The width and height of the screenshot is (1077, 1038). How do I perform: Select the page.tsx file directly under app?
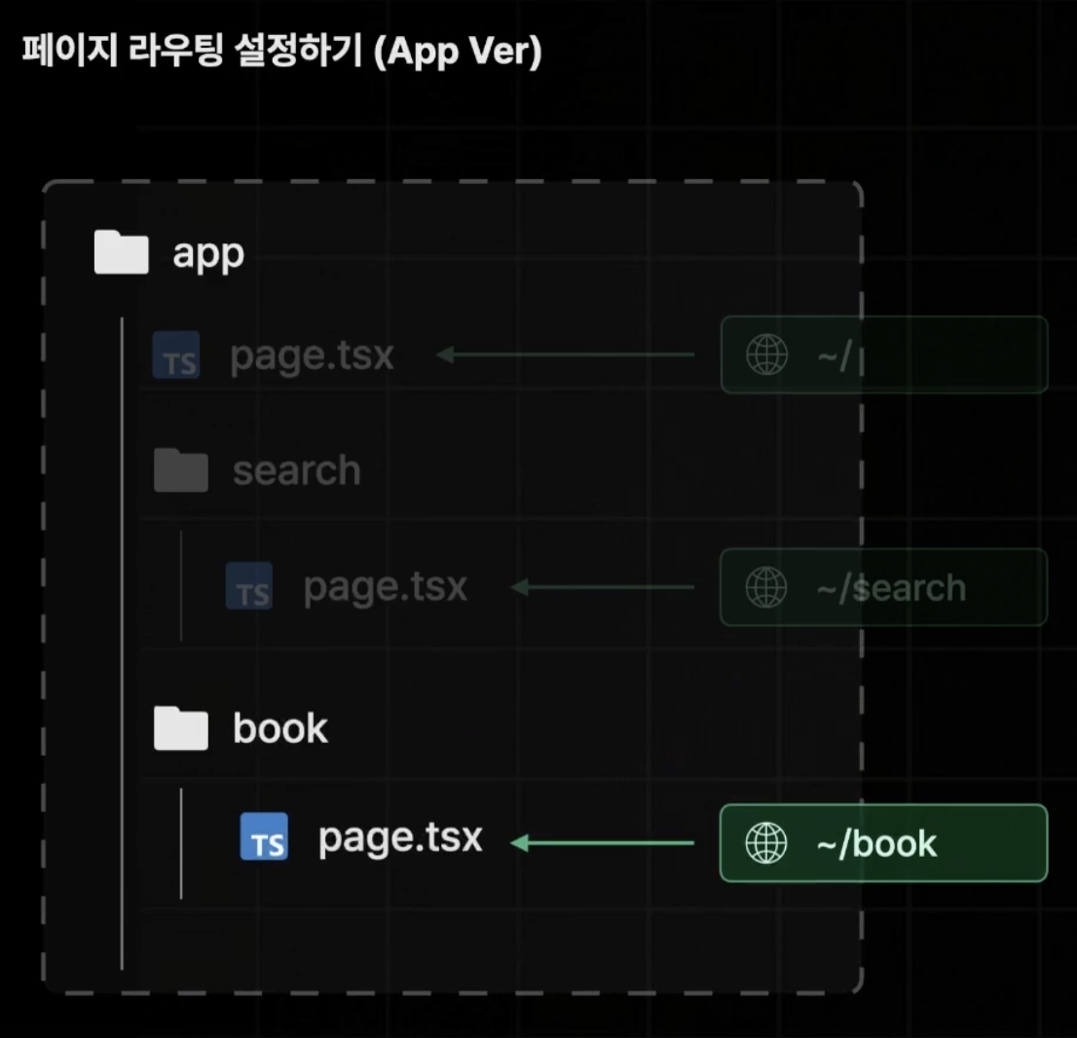click(312, 356)
